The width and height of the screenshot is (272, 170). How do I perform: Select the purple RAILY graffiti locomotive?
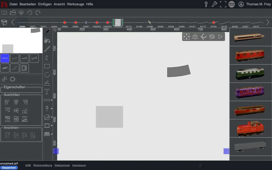250,92
